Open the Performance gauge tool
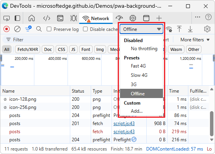Viewport: 215px width, 154px height. tap(119, 18)
